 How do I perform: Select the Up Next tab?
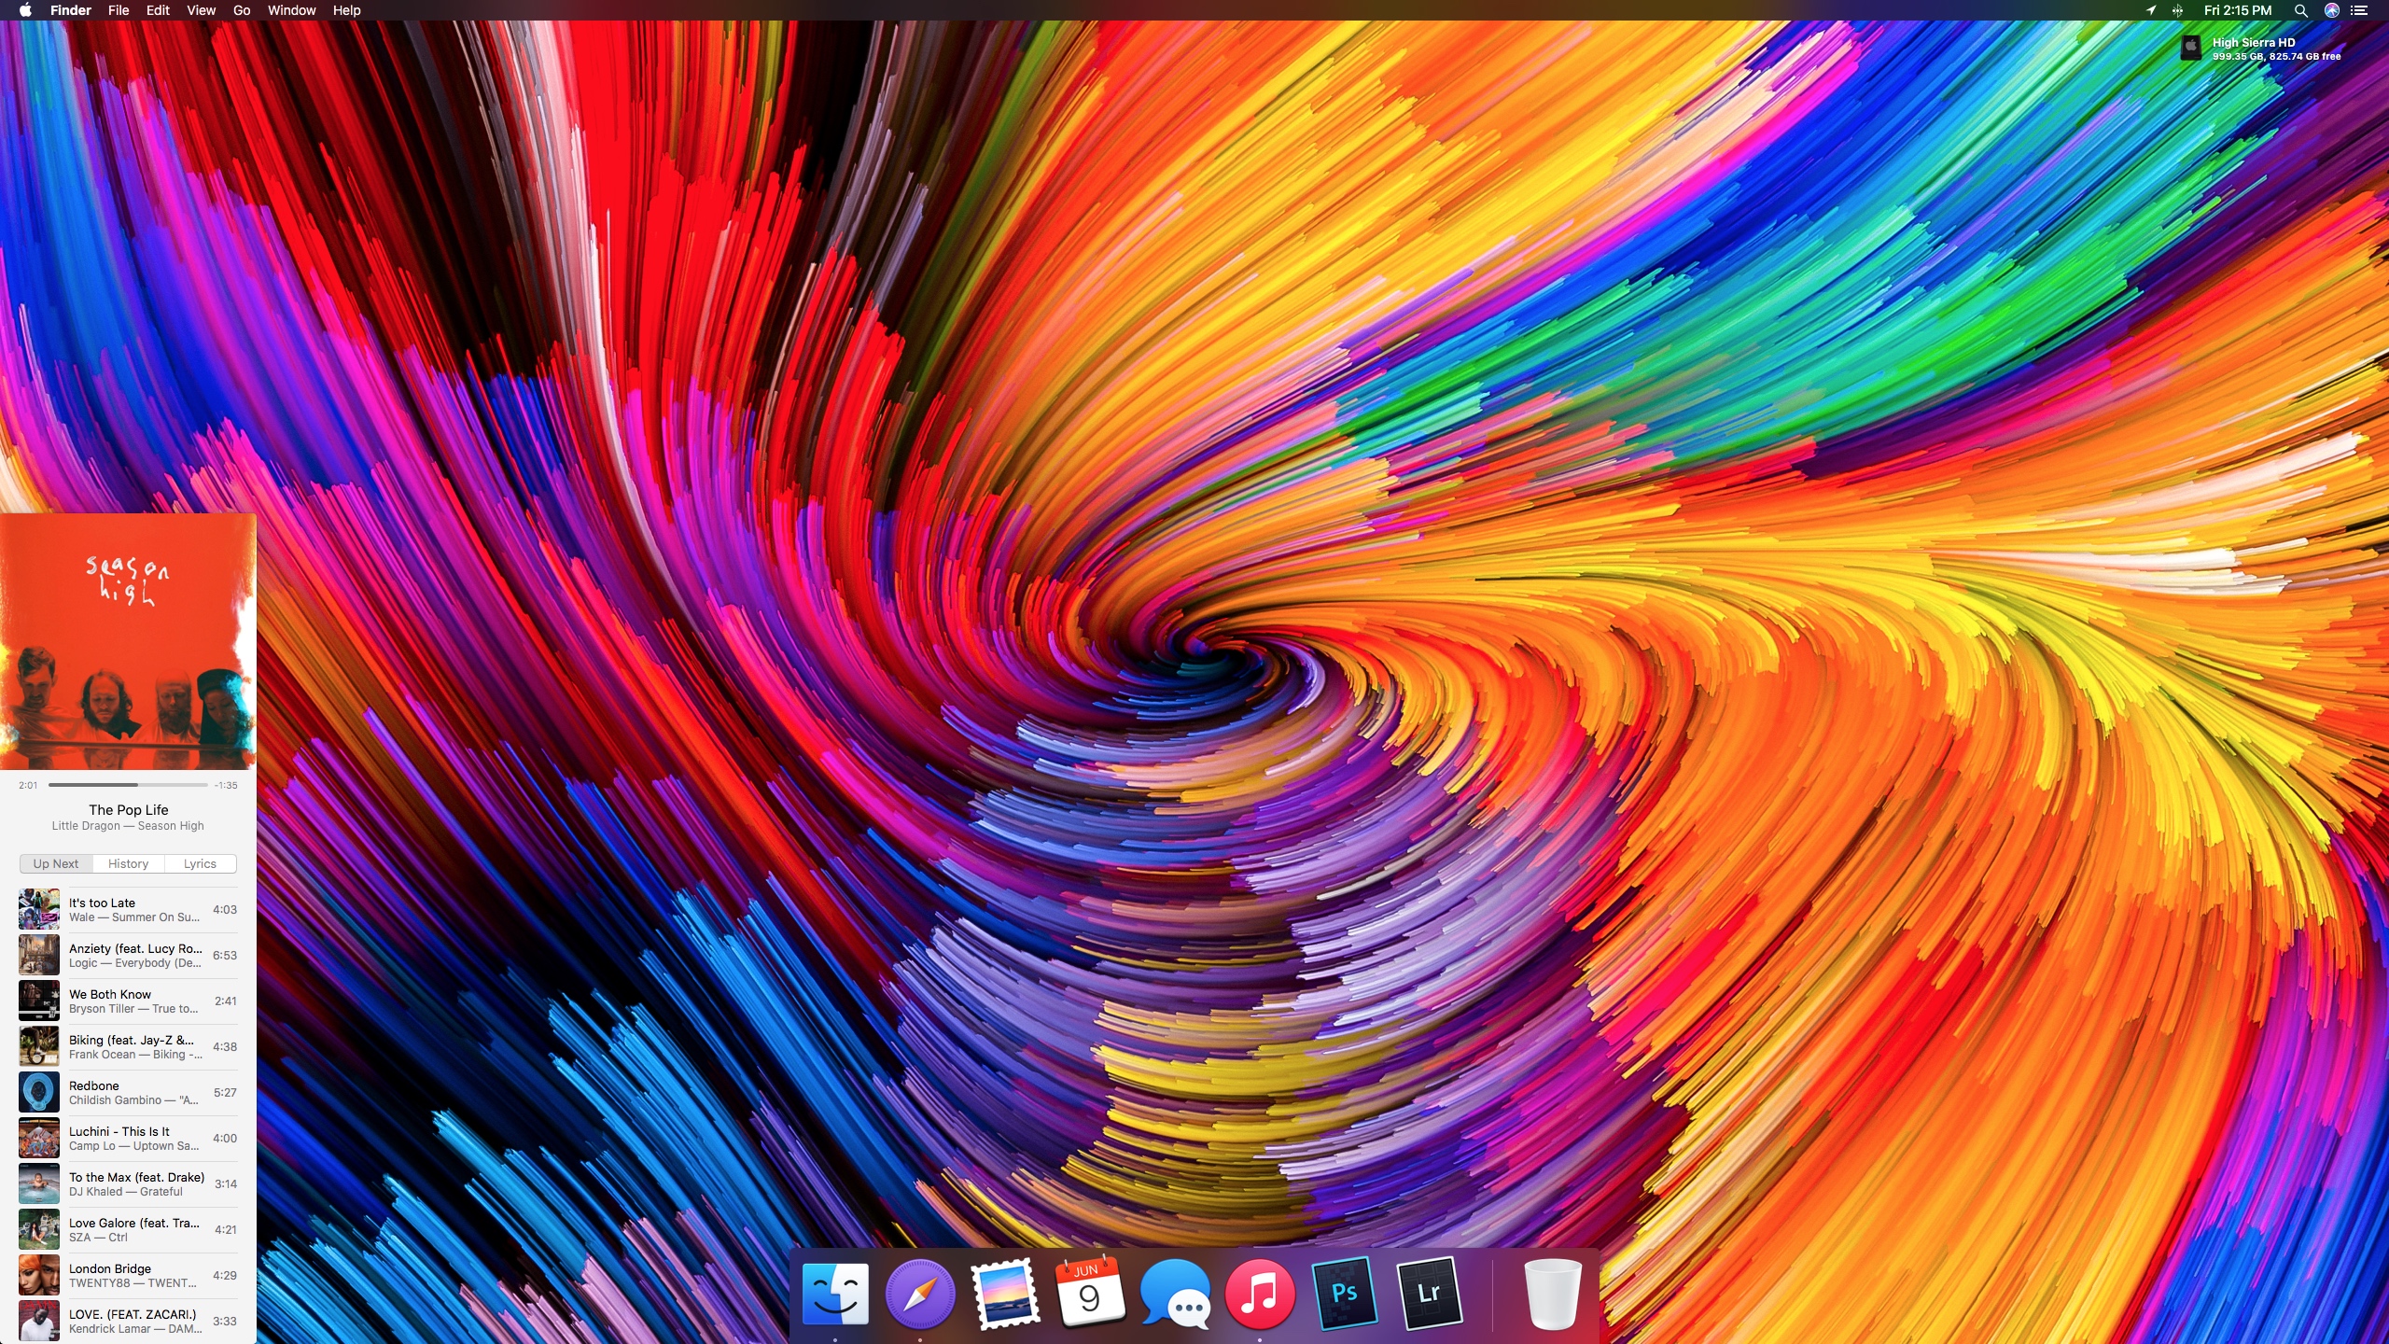click(x=56, y=863)
